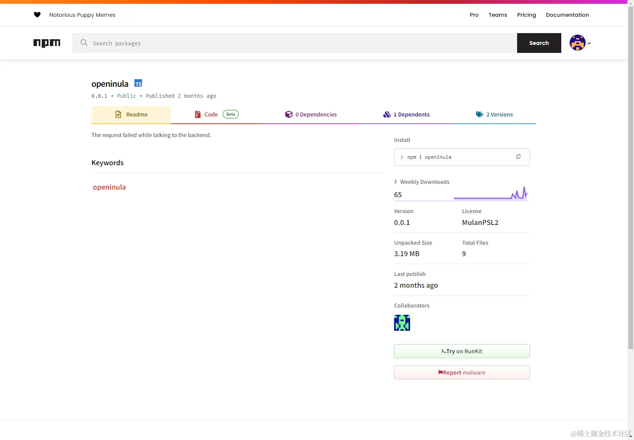
Task: Open the 2 Versions tab
Action: [x=494, y=115]
